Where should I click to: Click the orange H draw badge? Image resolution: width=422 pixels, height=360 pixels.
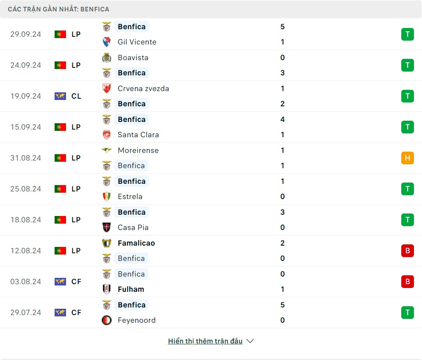(407, 158)
